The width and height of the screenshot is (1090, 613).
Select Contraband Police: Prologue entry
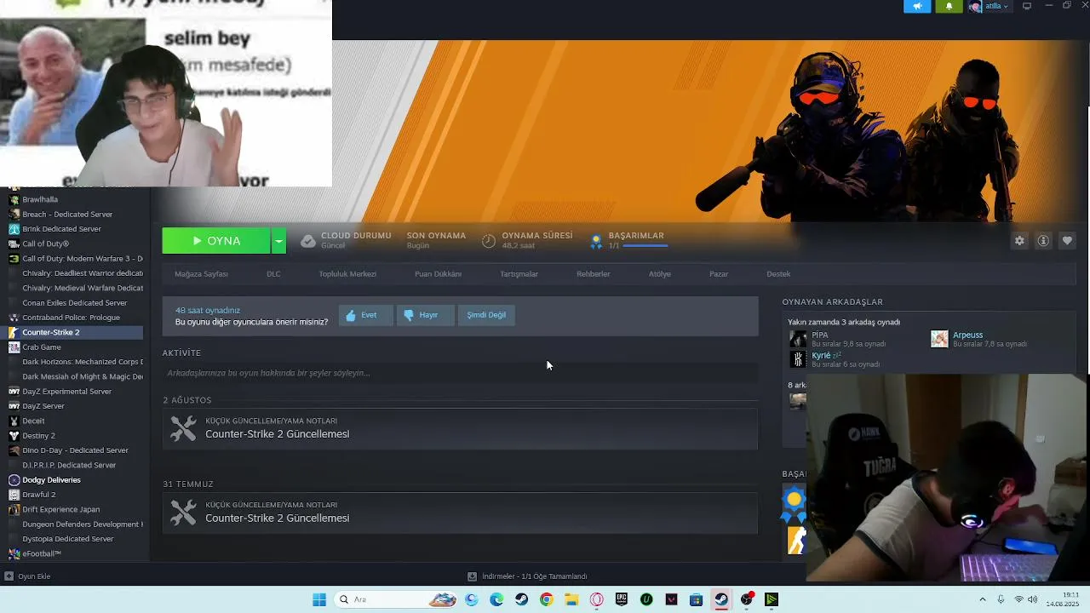tap(71, 318)
